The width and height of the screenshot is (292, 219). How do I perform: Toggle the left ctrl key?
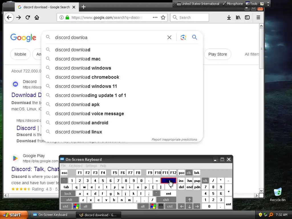[x=66, y=206]
